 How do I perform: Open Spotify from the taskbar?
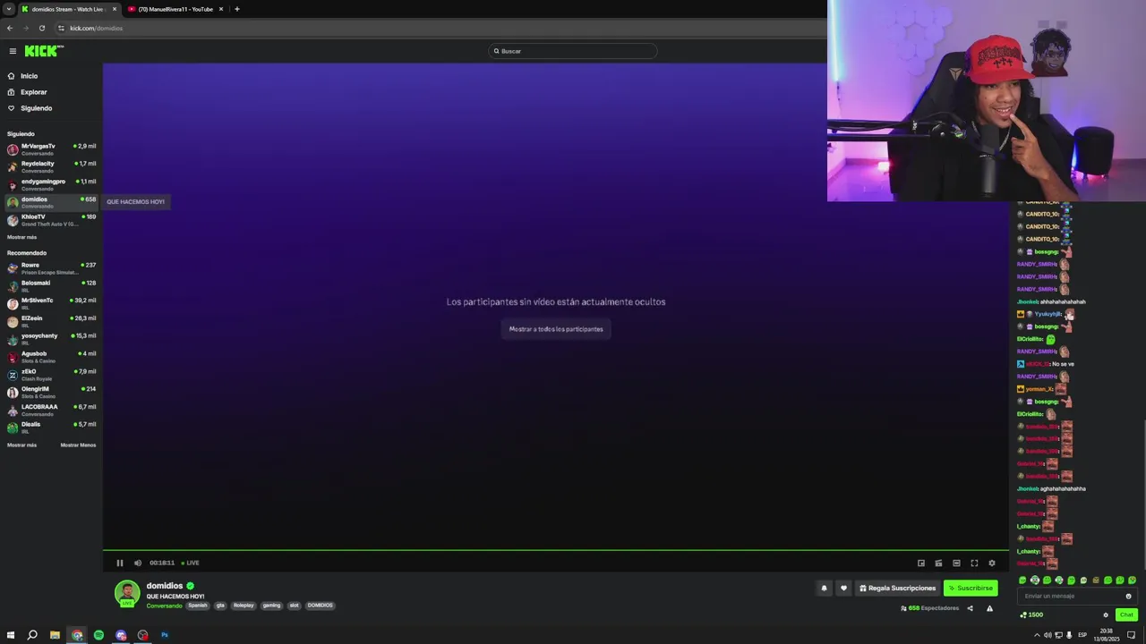[98, 635]
